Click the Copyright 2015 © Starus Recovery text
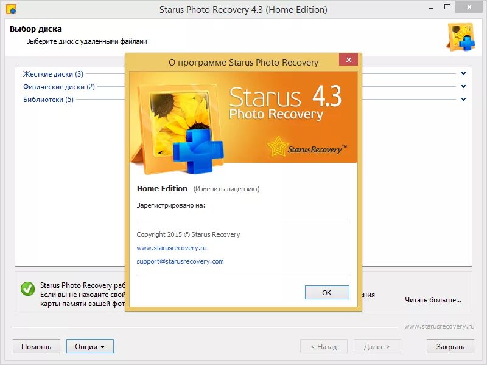Screen dimensions: 487x365 (x=188, y=234)
